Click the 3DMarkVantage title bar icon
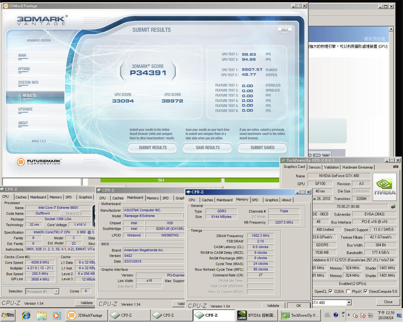Image resolution: width=403 pixels, height=322 pixels. pyautogui.click(x=6, y=6)
